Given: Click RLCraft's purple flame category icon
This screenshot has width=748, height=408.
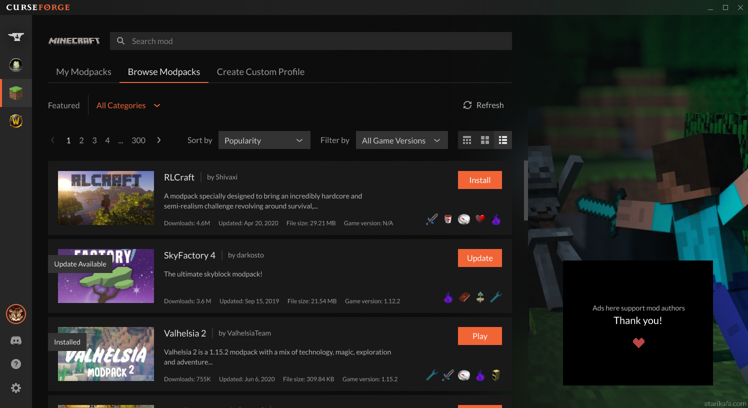Looking at the screenshot, I should click(496, 219).
